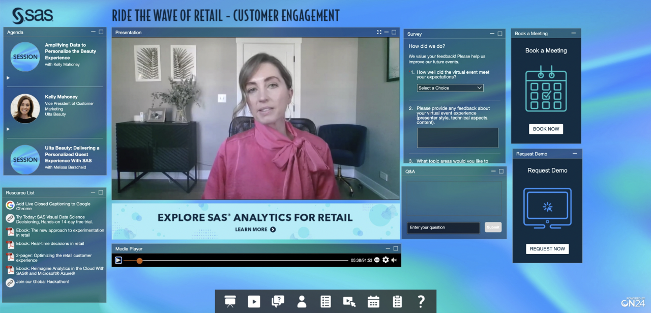Viewport: 651px width, 313px height.
Task: Click the Google icon beside Live Closed Captioning
Action: click(10, 205)
